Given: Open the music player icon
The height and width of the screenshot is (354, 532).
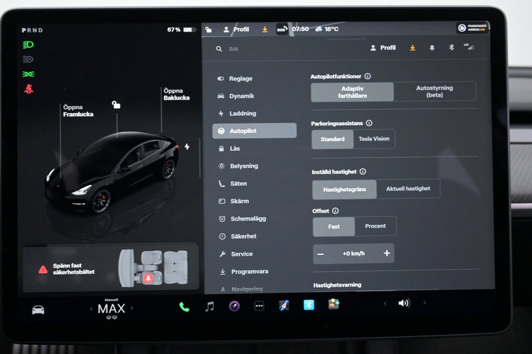Looking at the screenshot, I should click(x=209, y=306).
